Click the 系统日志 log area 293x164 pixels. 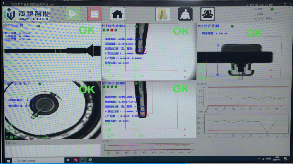(x=53, y=150)
